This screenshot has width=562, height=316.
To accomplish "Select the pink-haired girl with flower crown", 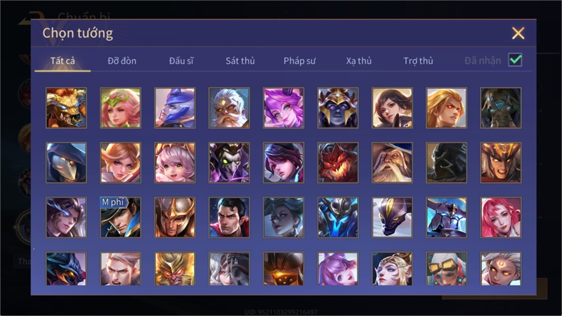I will 121,108.
